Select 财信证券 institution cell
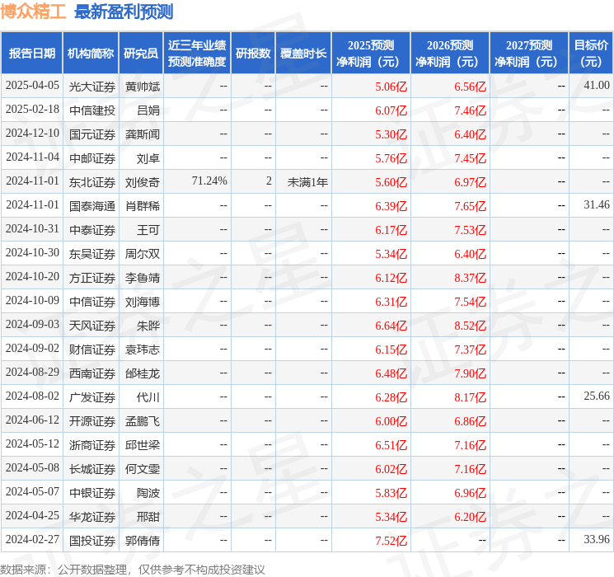 92,349
